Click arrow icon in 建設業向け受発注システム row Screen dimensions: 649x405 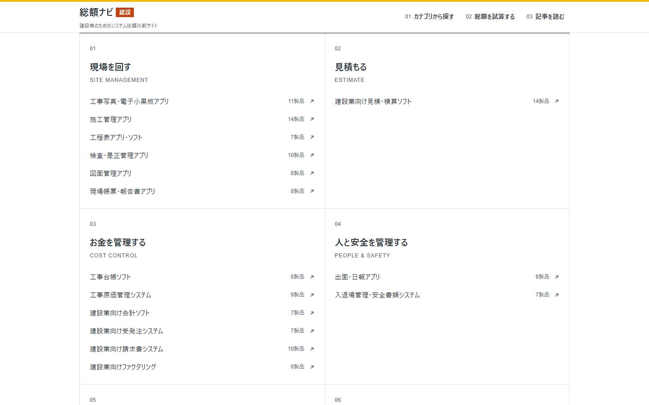312,331
